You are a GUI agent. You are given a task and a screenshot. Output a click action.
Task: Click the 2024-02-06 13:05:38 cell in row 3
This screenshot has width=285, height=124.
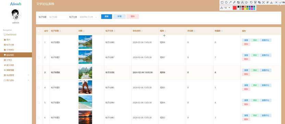point(143,72)
